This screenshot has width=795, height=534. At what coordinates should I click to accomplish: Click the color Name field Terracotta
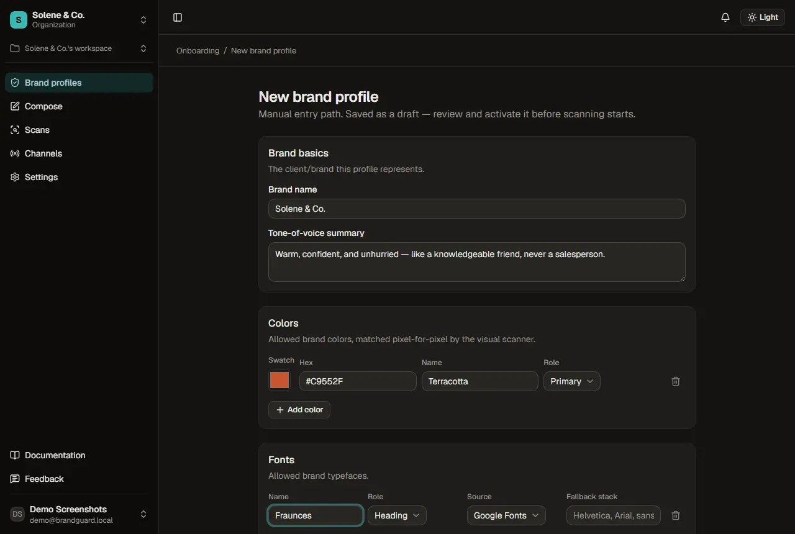click(479, 381)
